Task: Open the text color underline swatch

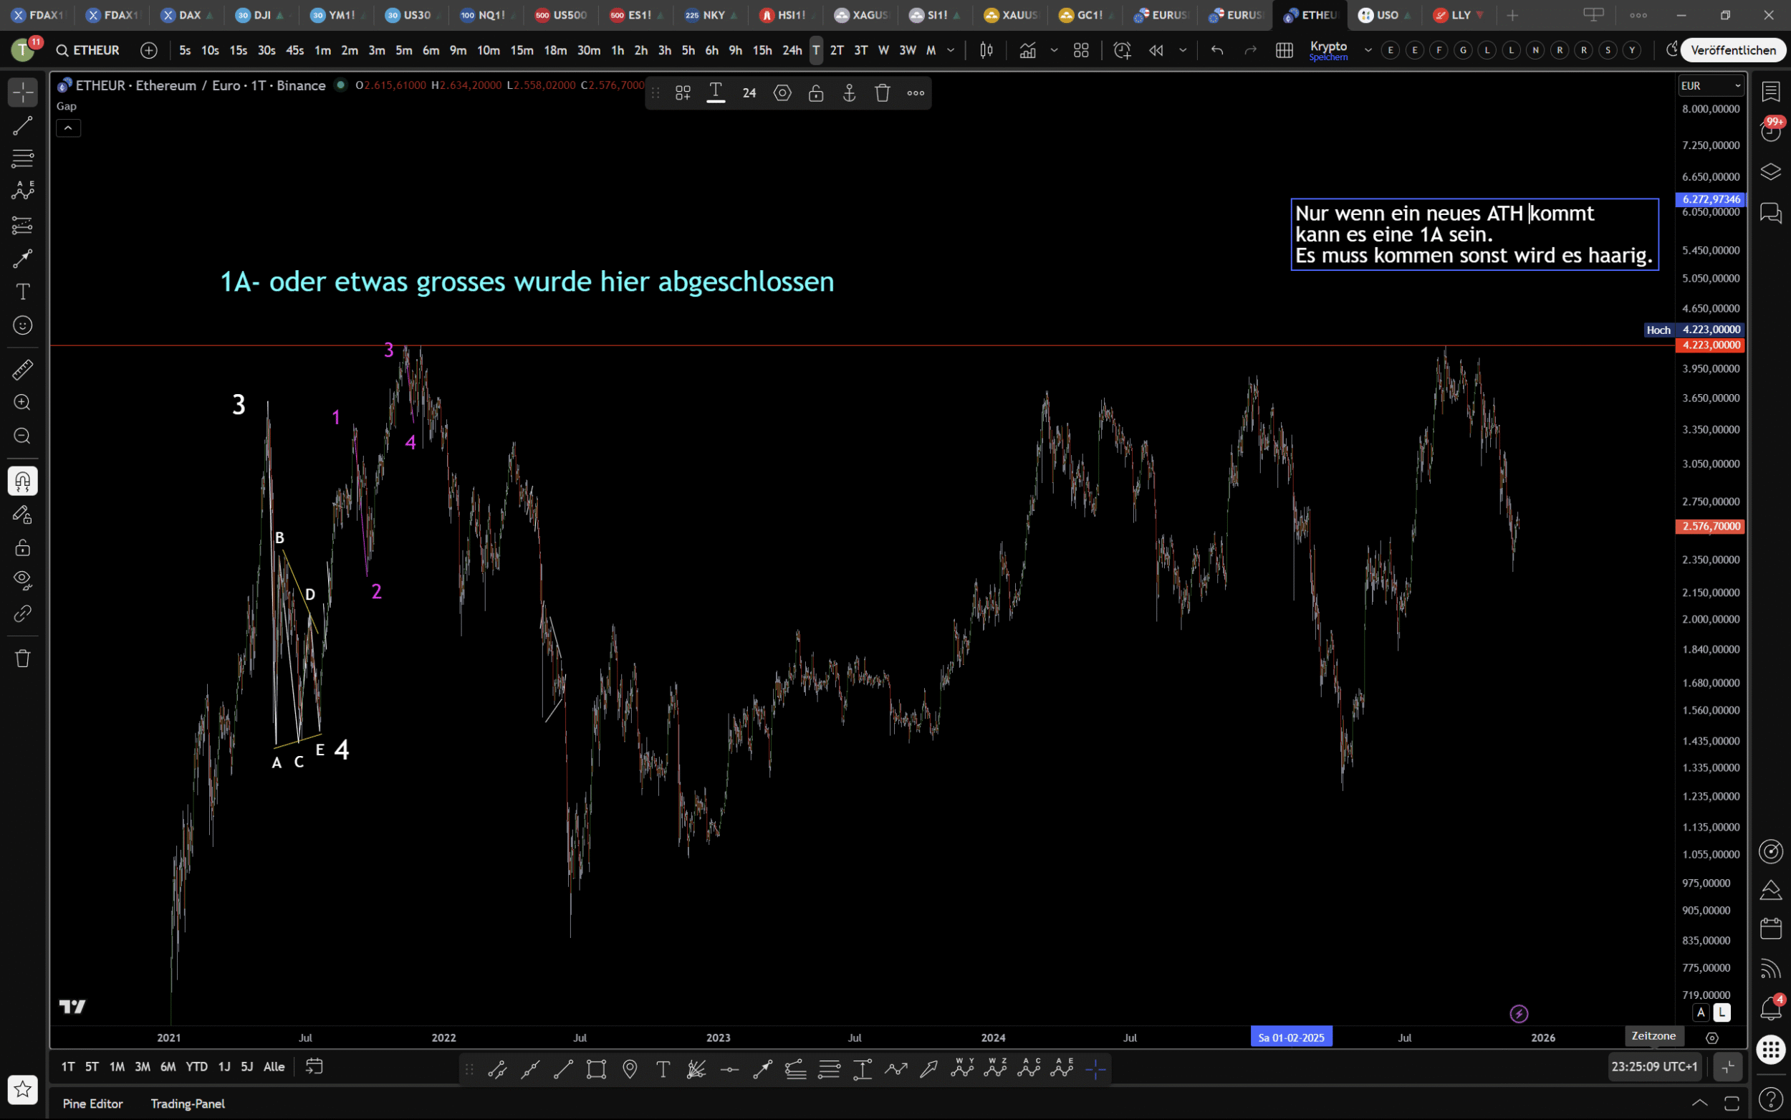Action: click(715, 93)
